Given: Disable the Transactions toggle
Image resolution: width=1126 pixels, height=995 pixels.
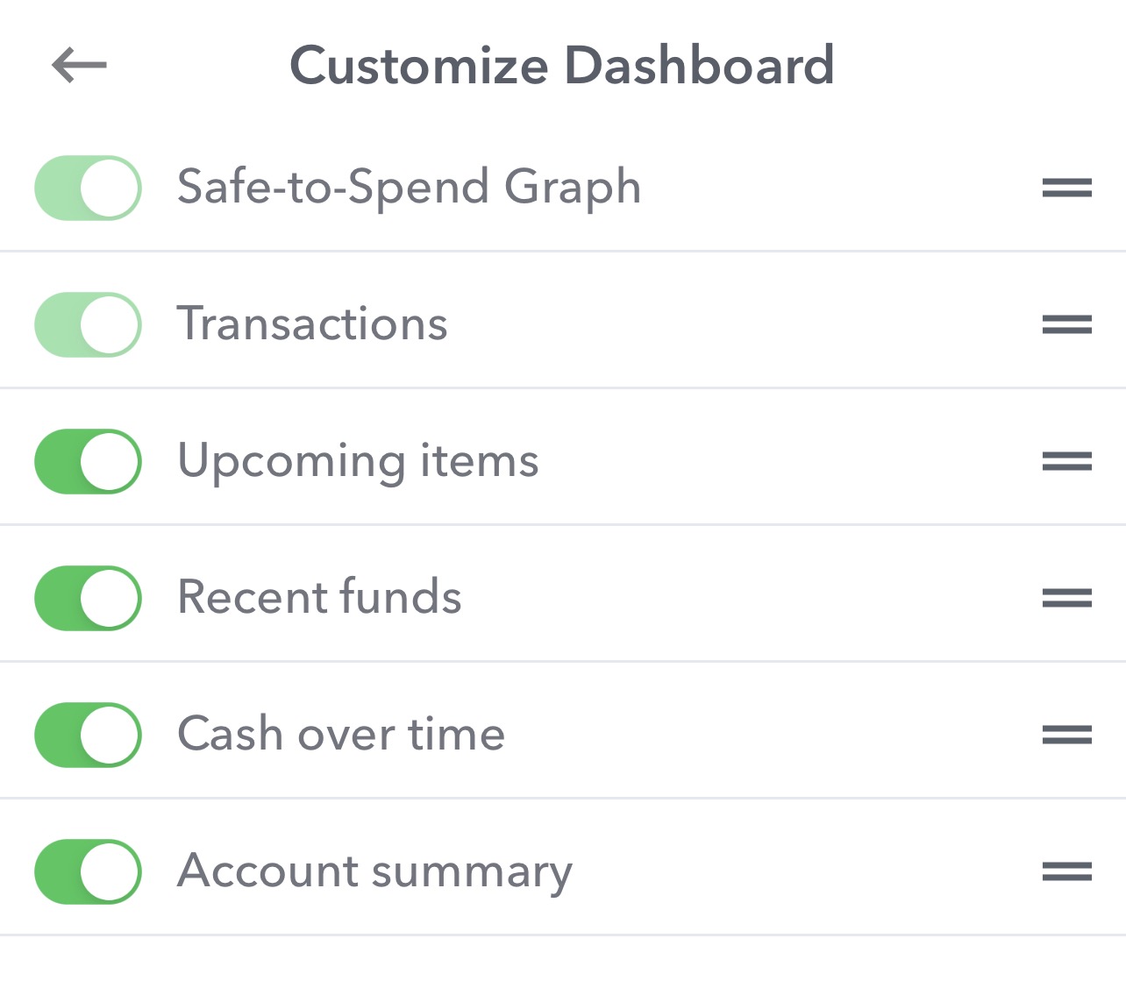Looking at the screenshot, I should click(87, 324).
